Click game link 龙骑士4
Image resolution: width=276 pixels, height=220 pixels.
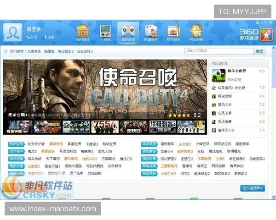(x=167, y=151)
